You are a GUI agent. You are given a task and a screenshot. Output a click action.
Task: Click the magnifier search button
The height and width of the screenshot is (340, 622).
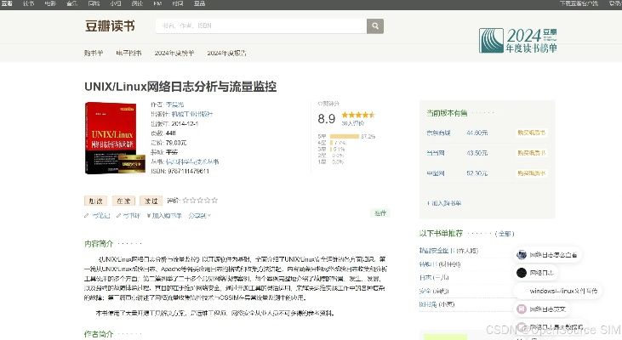[374, 26]
